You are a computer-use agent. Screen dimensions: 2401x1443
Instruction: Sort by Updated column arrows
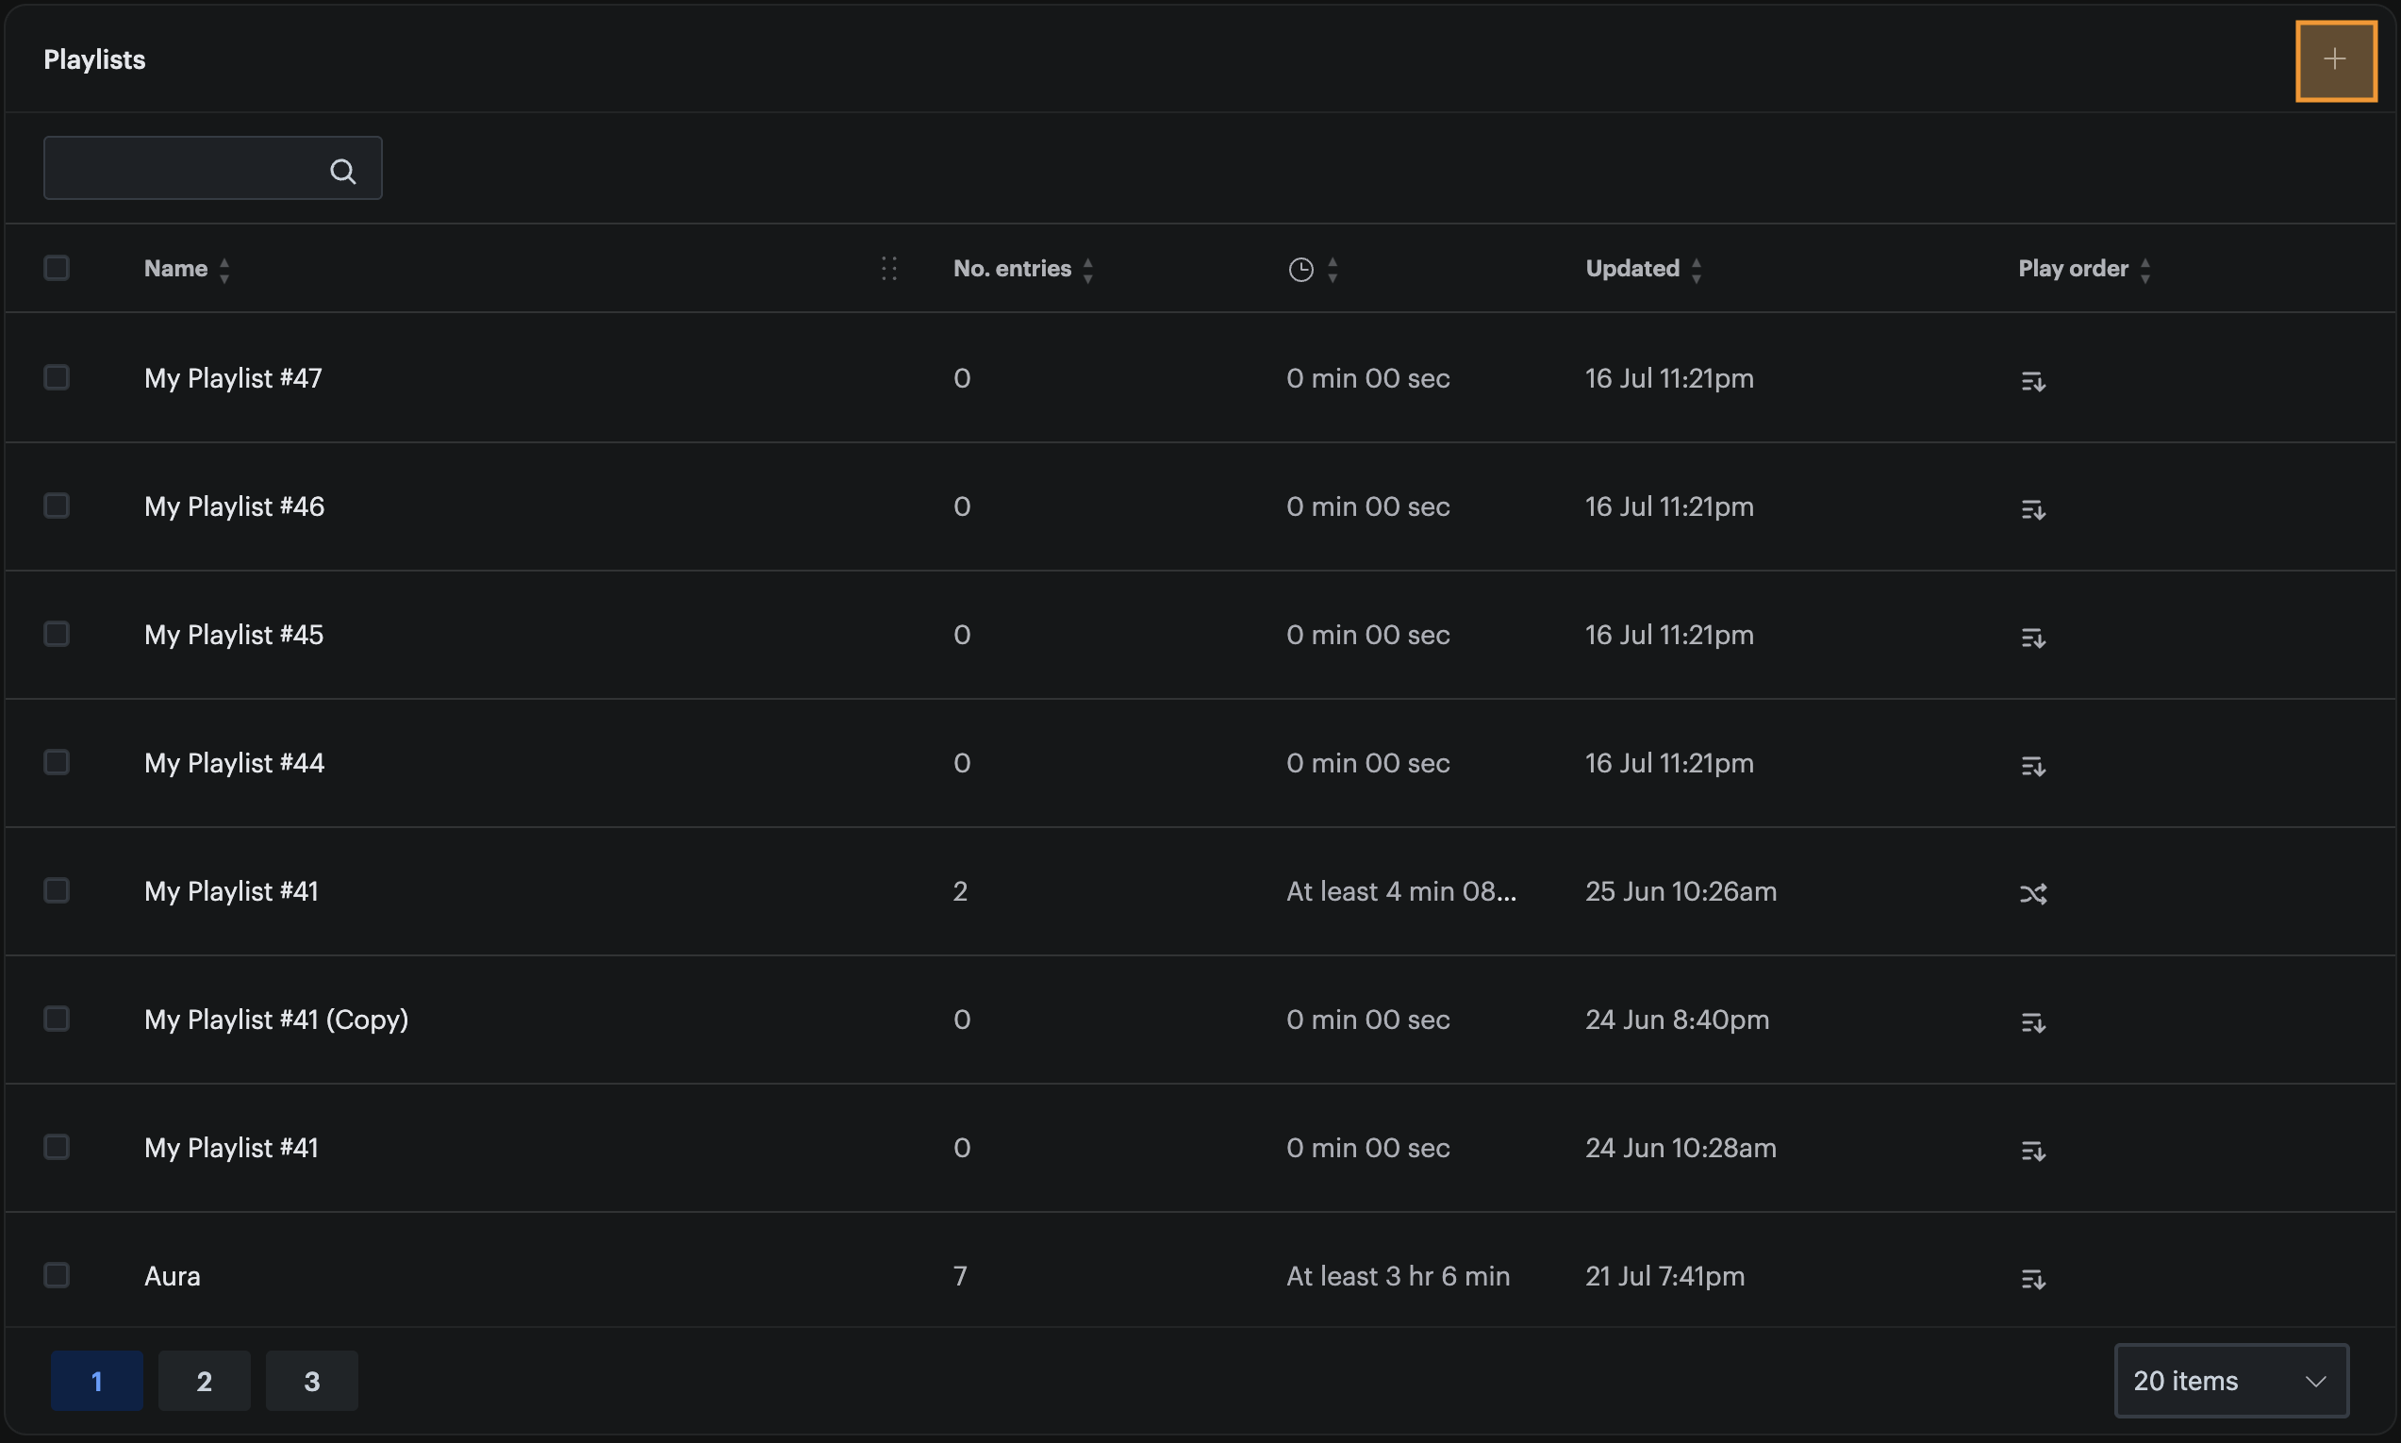tap(1696, 270)
